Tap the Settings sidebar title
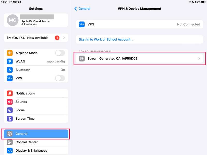 (x=36, y=9)
